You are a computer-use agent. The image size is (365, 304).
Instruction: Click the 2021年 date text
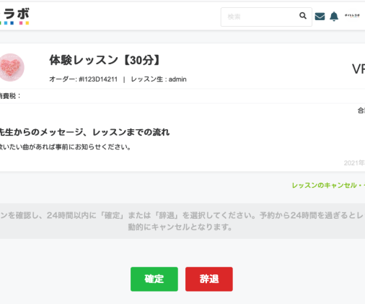(x=354, y=163)
